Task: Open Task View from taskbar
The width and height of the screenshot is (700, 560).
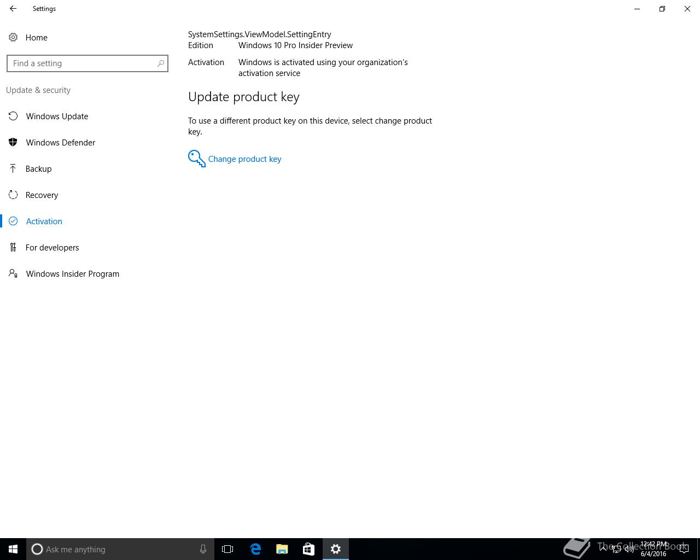Action: (x=227, y=549)
